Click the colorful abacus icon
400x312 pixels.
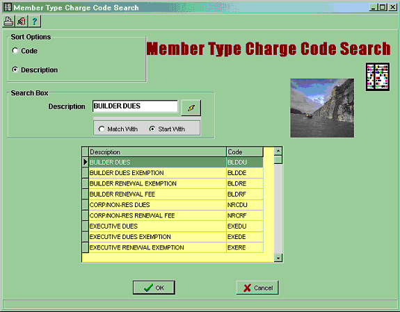(378, 76)
